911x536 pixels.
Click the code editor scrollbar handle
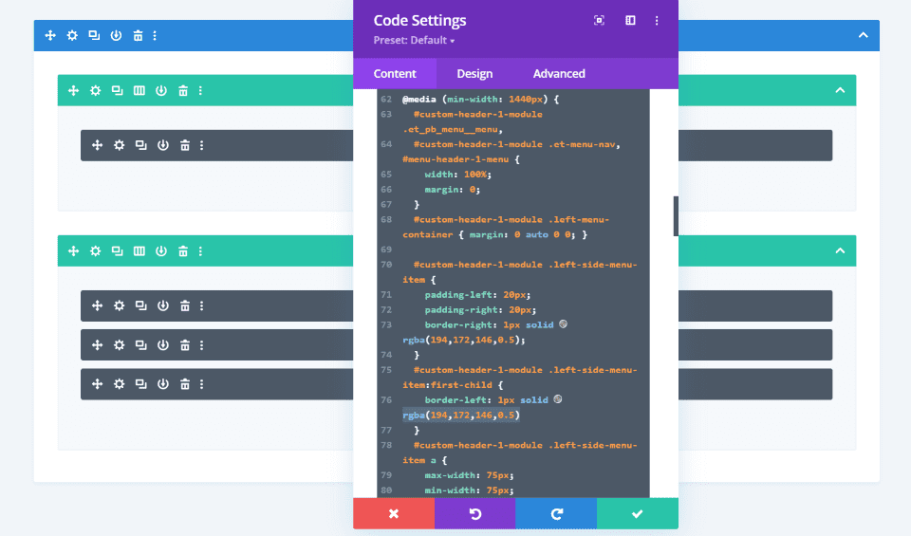[x=676, y=215]
